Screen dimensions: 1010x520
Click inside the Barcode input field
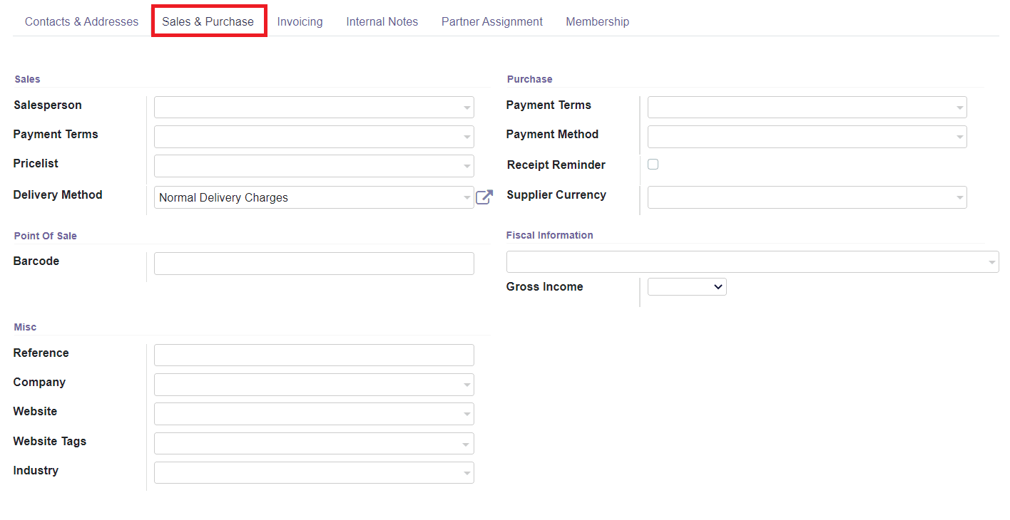(314, 263)
